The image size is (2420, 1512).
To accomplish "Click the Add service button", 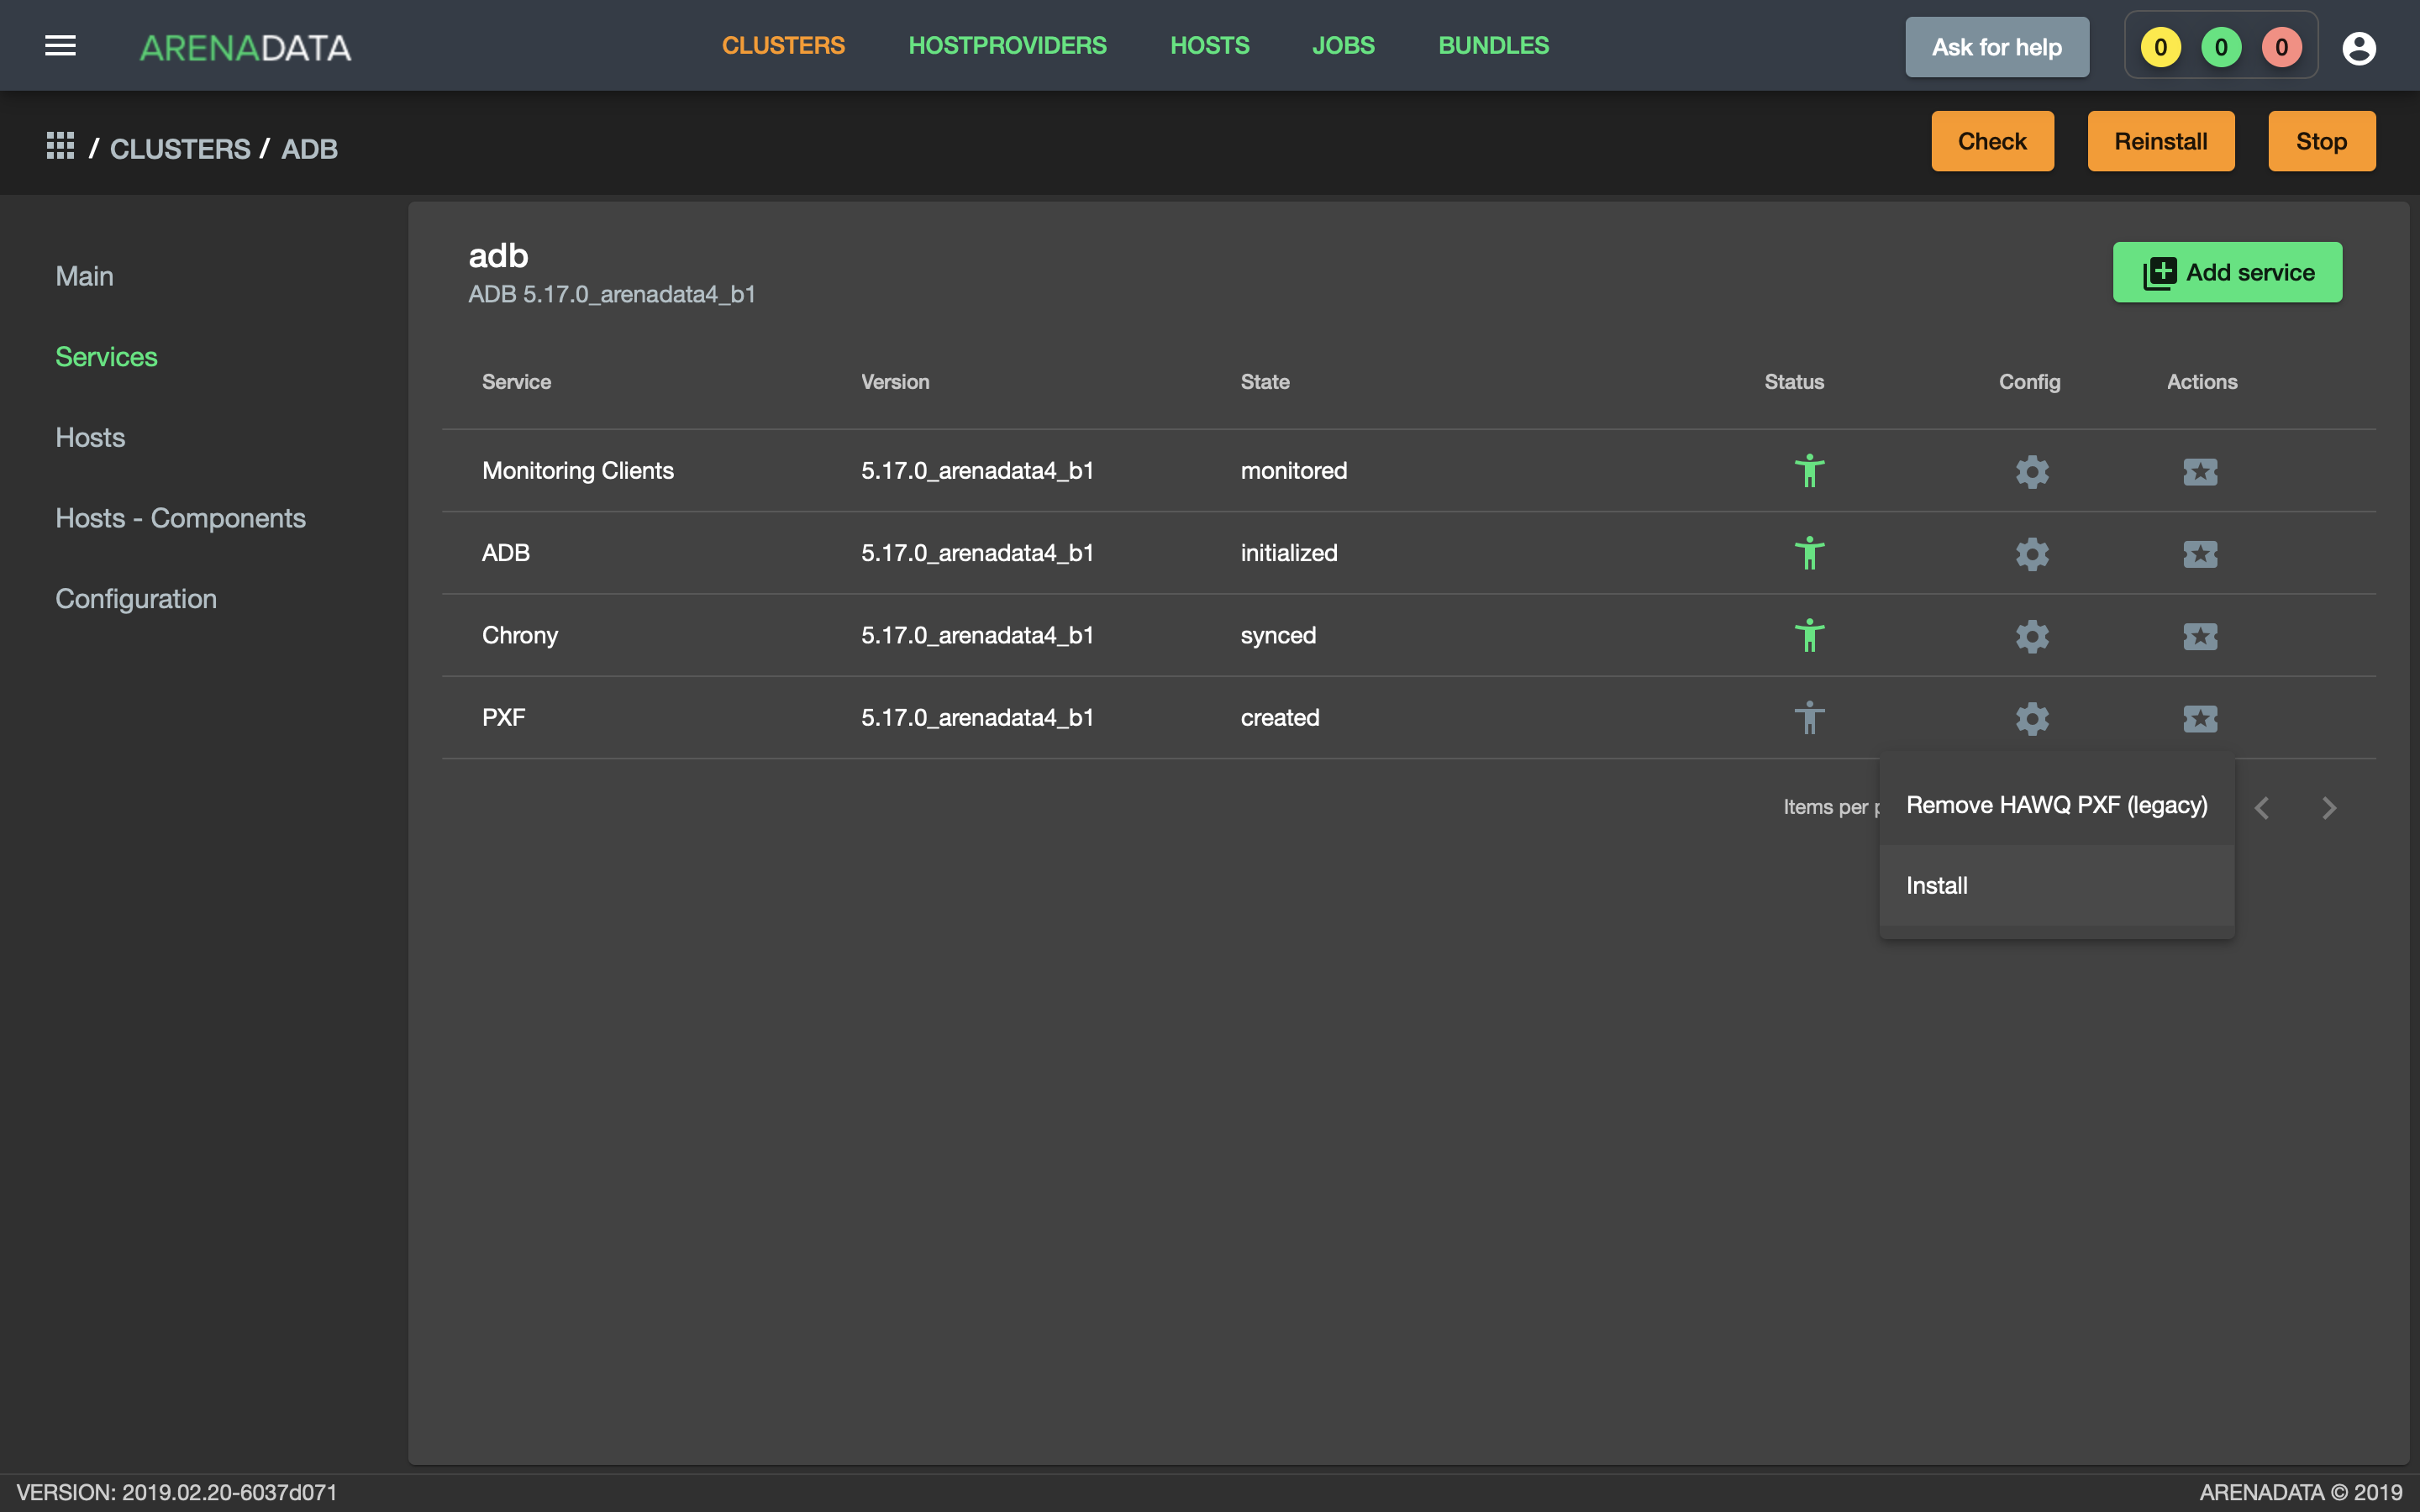I will tap(2227, 272).
